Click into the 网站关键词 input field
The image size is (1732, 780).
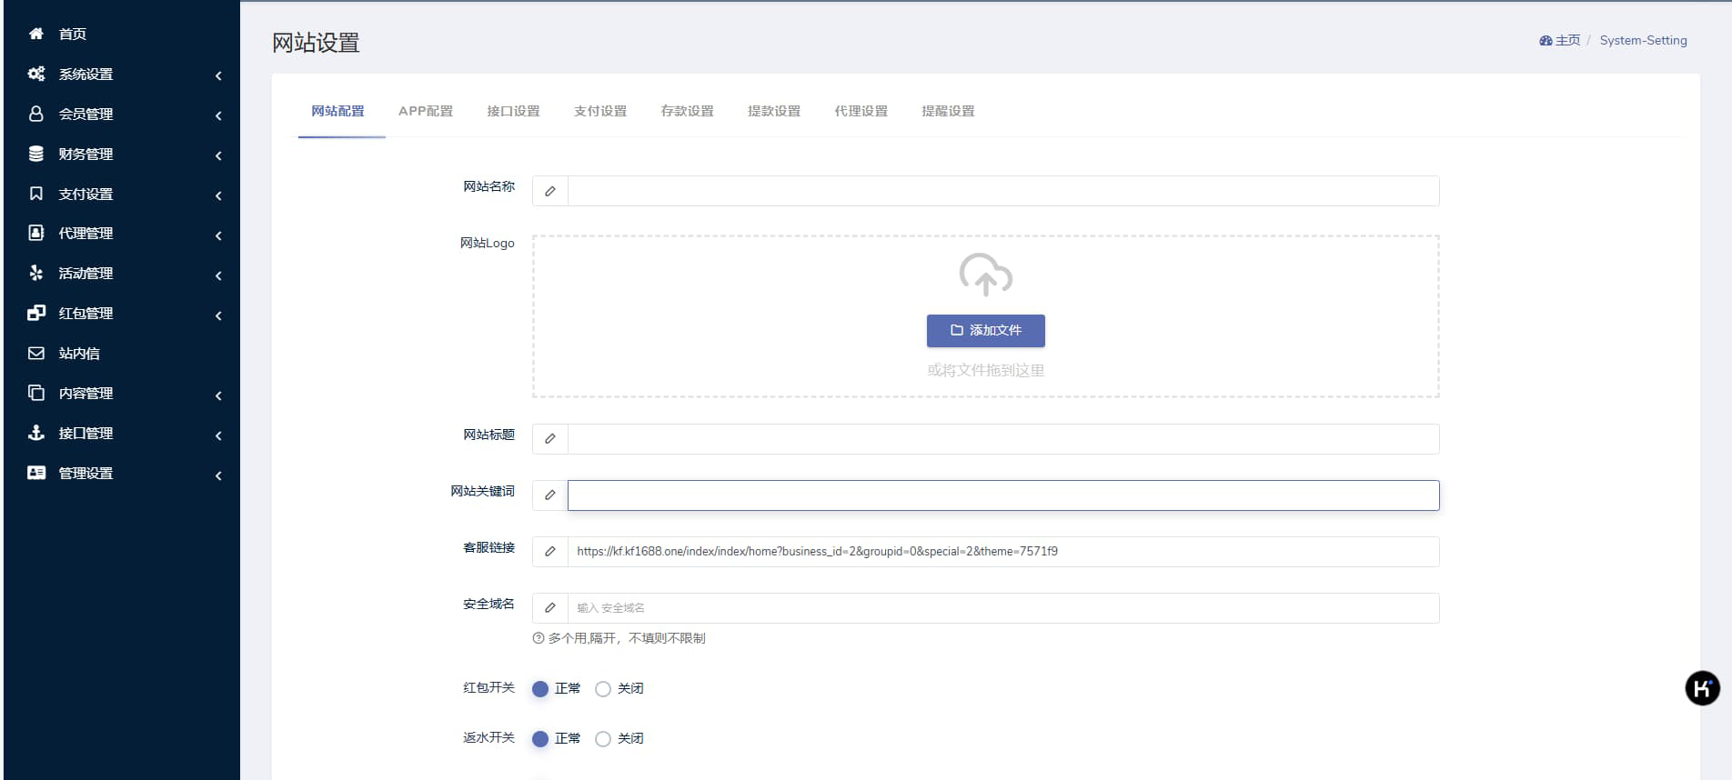(x=1003, y=495)
